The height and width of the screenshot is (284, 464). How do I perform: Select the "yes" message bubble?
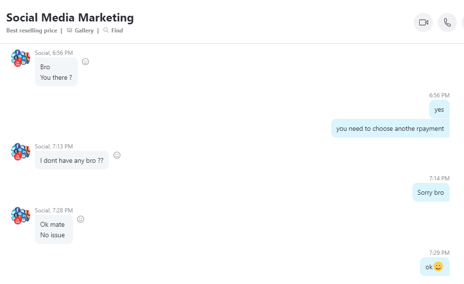439,109
